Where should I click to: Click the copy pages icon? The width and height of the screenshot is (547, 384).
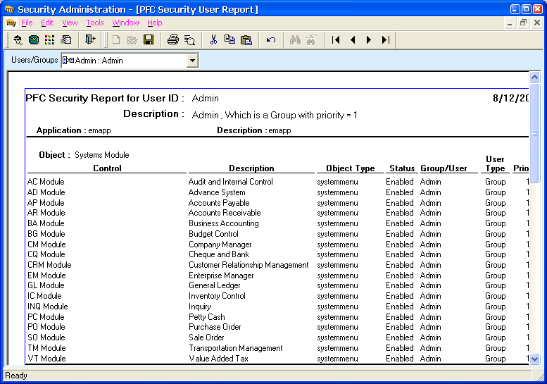point(230,39)
